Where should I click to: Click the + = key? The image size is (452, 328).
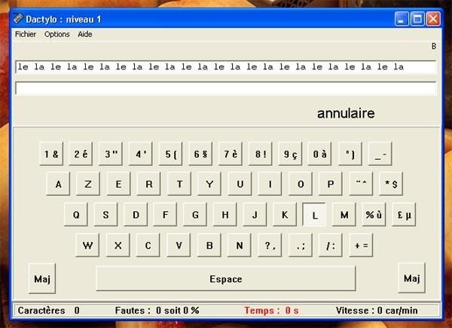coord(361,245)
